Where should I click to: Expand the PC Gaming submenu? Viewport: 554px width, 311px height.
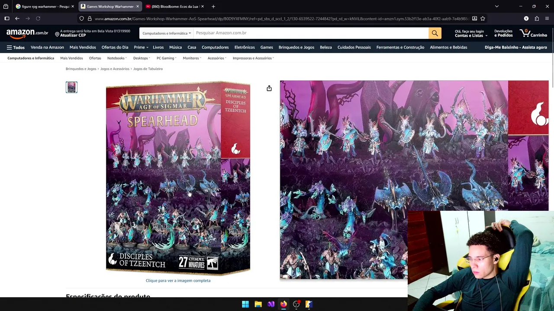167,58
